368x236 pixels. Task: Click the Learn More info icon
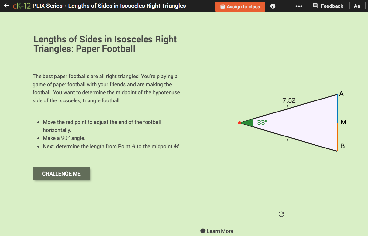click(x=203, y=231)
